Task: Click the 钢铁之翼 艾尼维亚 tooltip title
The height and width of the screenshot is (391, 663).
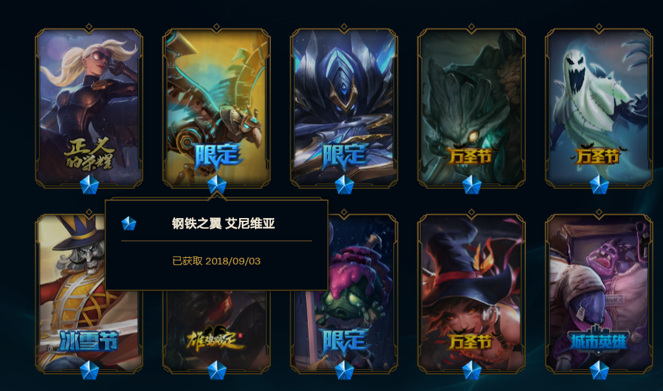Action: [223, 223]
